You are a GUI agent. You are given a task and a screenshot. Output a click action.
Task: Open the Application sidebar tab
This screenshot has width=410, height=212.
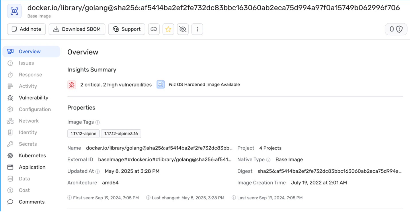click(x=31, y=167)
